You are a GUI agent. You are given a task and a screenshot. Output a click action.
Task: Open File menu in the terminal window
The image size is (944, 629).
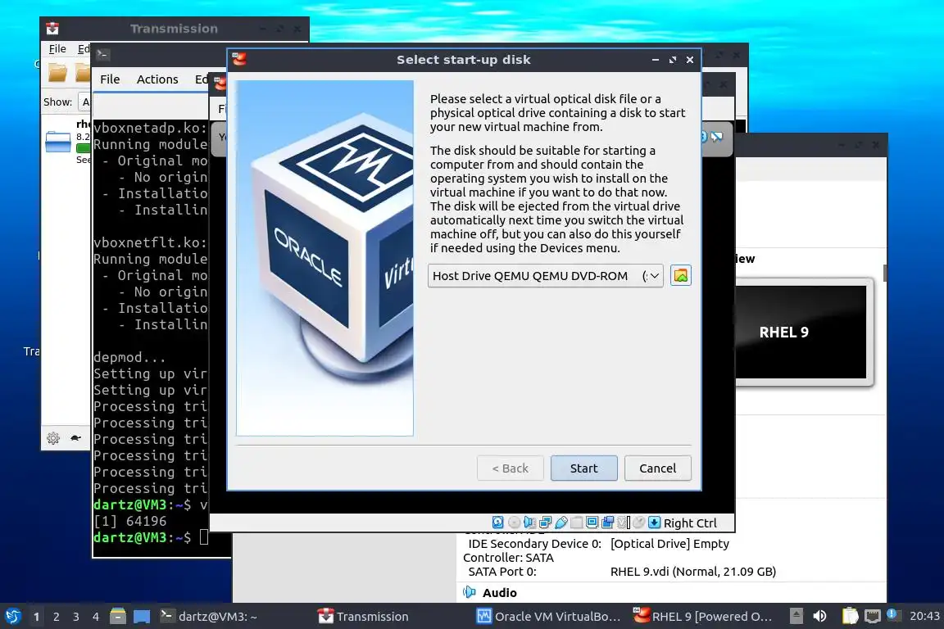[110, 79]
